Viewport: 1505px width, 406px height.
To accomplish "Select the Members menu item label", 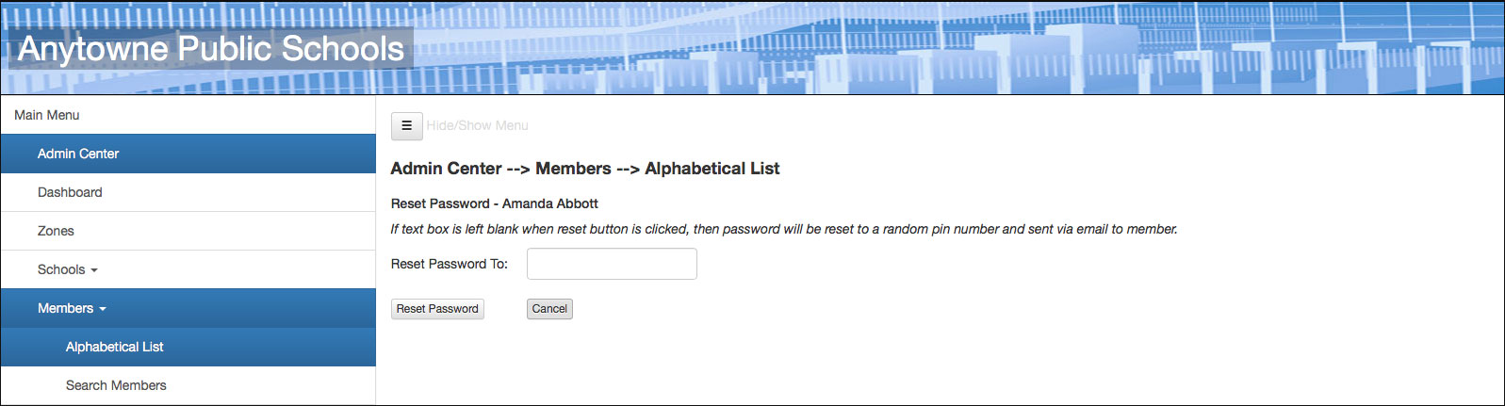I will (x=65, y=308).
